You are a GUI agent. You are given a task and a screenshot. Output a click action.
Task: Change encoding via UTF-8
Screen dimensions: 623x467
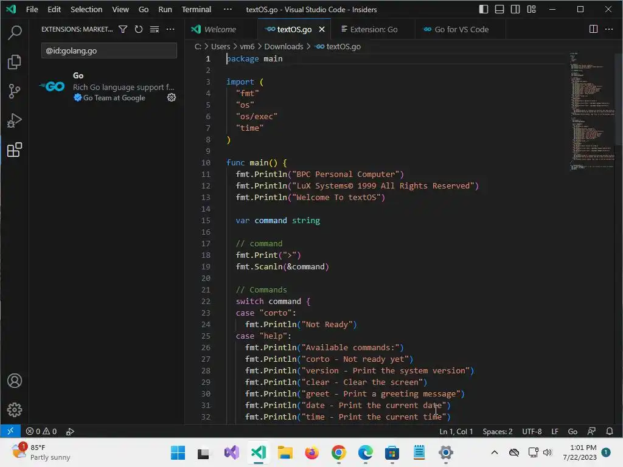(532, 431)
